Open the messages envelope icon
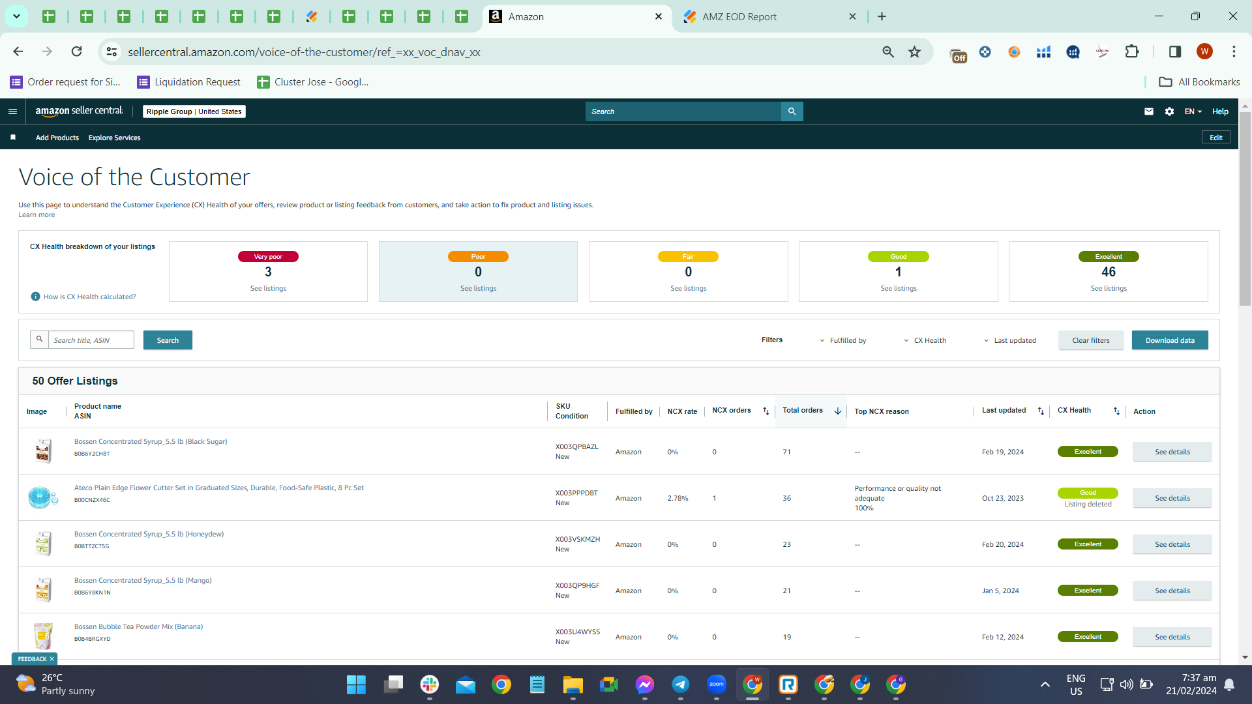 coord(1148,111)
